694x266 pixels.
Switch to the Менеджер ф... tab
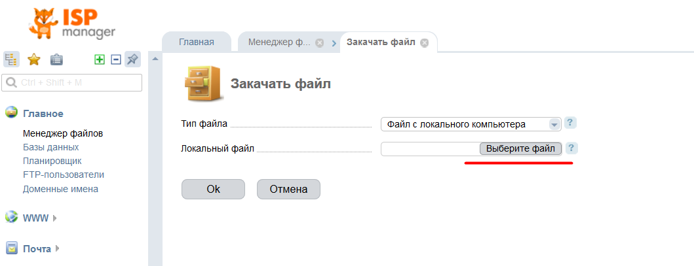click(x=279, y=42)
